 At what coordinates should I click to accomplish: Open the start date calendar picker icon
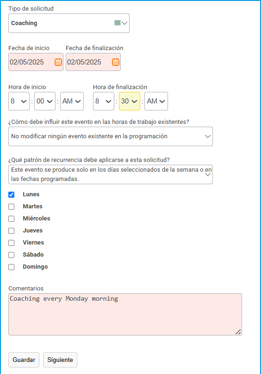(58, 62)
